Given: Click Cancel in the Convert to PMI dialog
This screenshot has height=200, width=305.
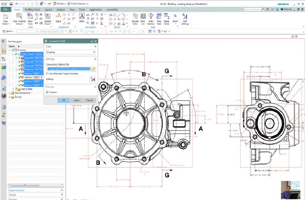Looking at the screenshot, I should [x=89, y=100].
